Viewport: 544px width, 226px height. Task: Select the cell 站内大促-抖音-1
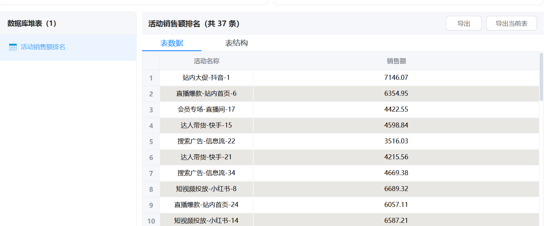tap(206, 78)
